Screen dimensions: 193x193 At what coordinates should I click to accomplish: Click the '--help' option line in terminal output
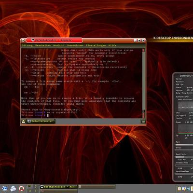(x=58, y=73)
